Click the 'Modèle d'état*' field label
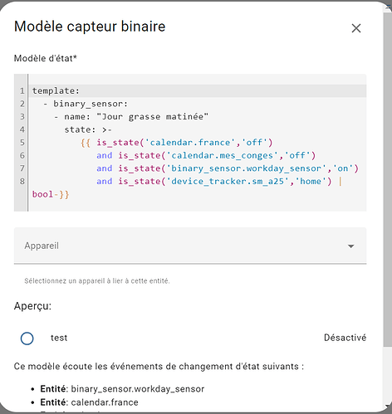 click(x=46, y=58)
